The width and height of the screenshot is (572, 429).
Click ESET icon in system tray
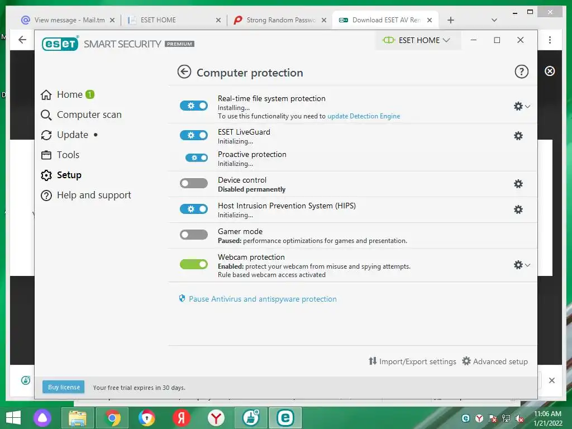tap(465, 418)
